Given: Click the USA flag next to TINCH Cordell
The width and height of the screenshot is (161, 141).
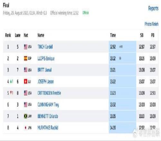Looking at the screenshot, I should pyautogui.click(x=25, y=47).
